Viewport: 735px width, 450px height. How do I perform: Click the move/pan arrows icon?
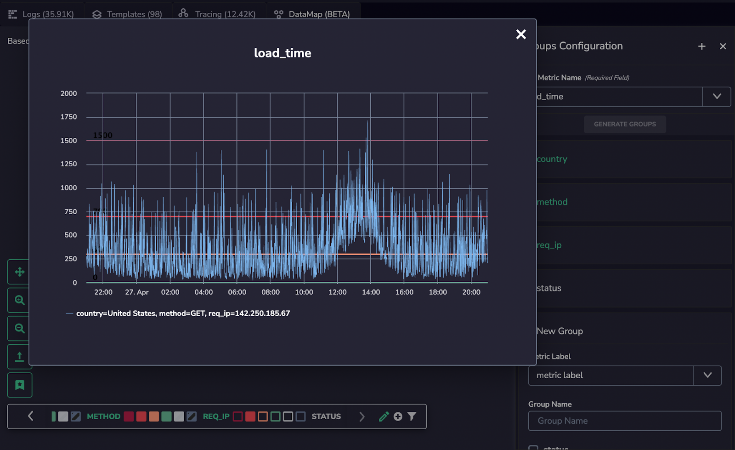click(19, 272)
